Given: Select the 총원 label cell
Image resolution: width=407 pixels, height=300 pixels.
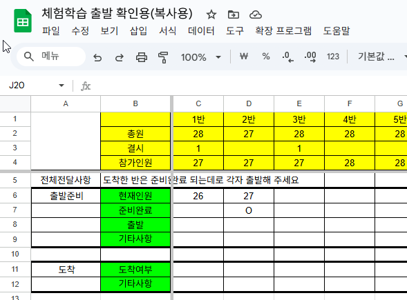Looking at the screenshot, I should pos(135,134).
